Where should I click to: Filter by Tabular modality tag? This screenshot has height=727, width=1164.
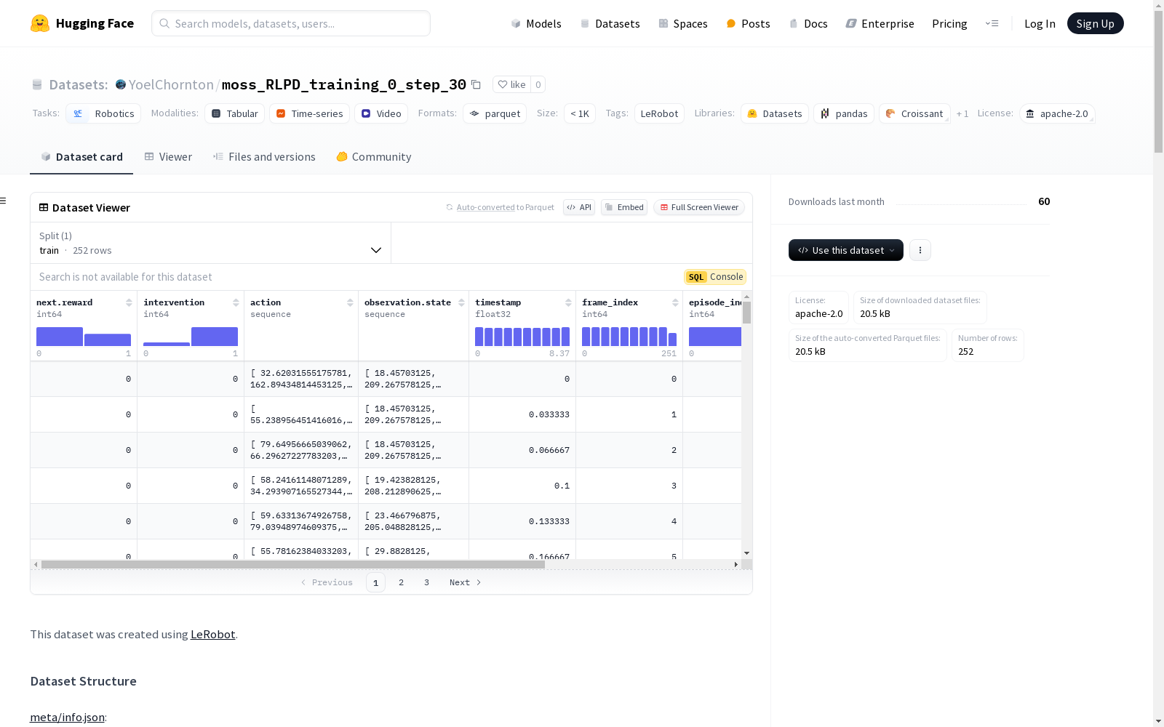point(234,113)
